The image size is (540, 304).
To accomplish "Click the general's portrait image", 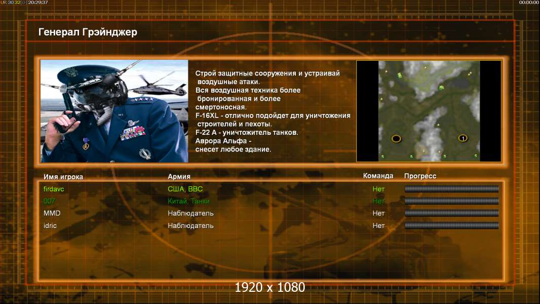I will pos(114,111).
